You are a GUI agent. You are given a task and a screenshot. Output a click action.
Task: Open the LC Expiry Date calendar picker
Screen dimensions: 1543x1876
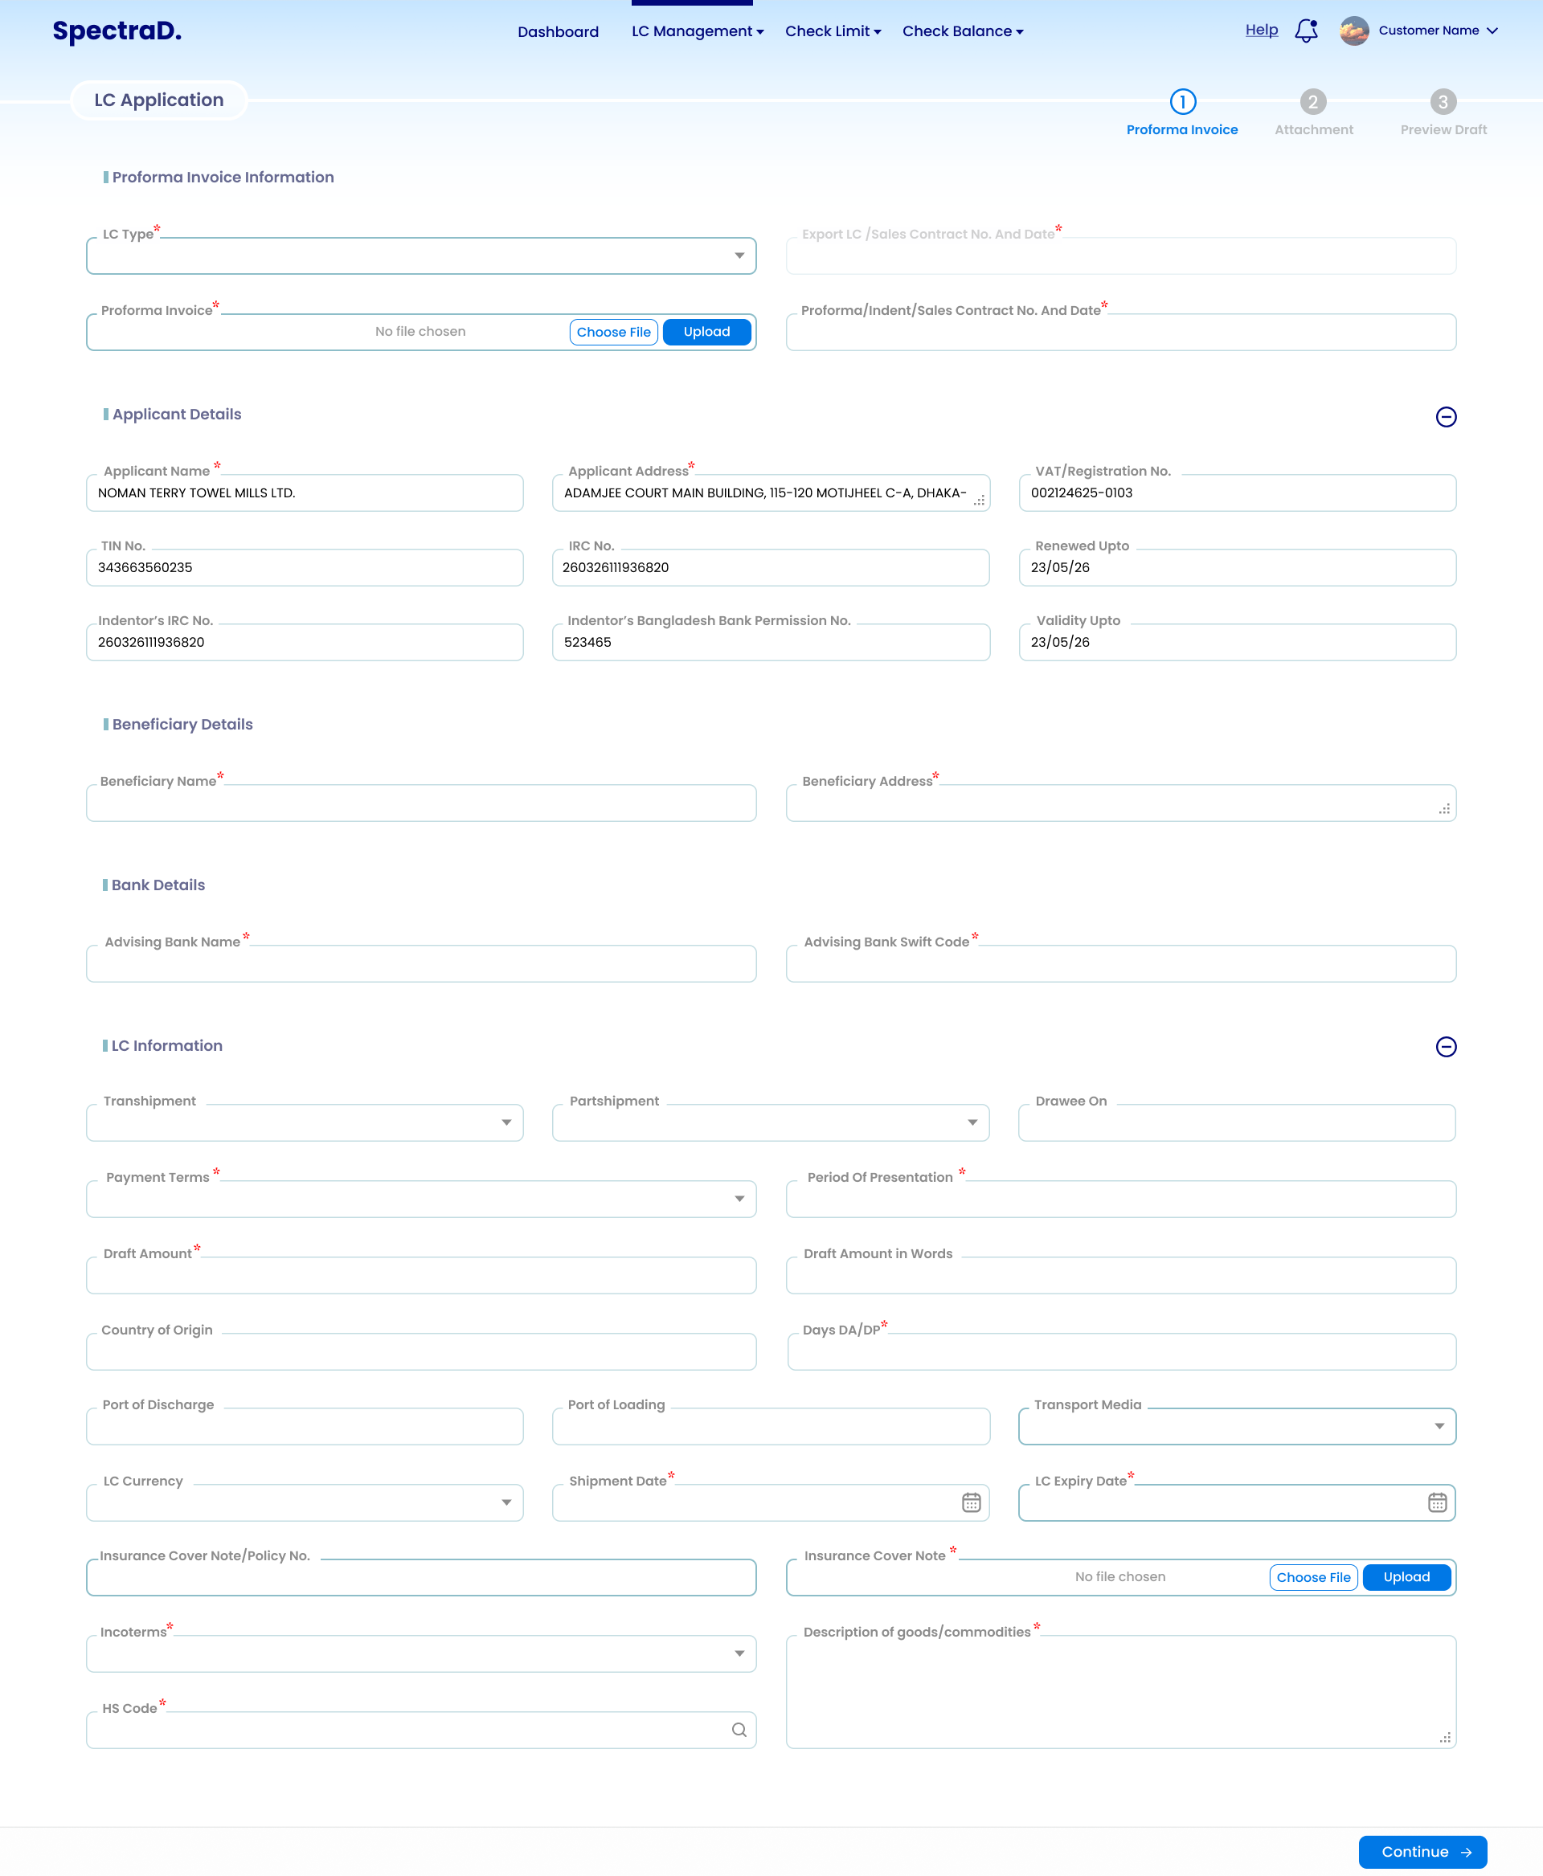(1436, 1502)
